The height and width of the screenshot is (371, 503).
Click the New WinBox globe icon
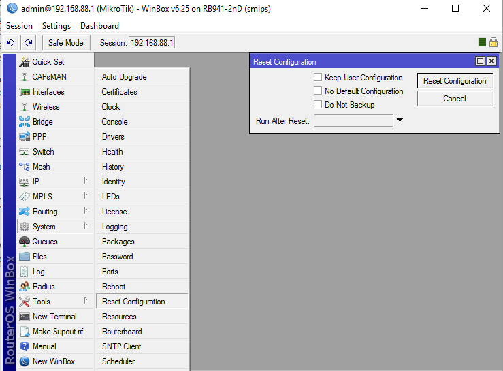coord(25,361)
